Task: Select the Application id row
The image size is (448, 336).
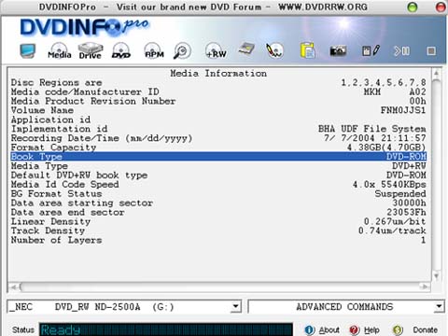Action: pos(218,119)
